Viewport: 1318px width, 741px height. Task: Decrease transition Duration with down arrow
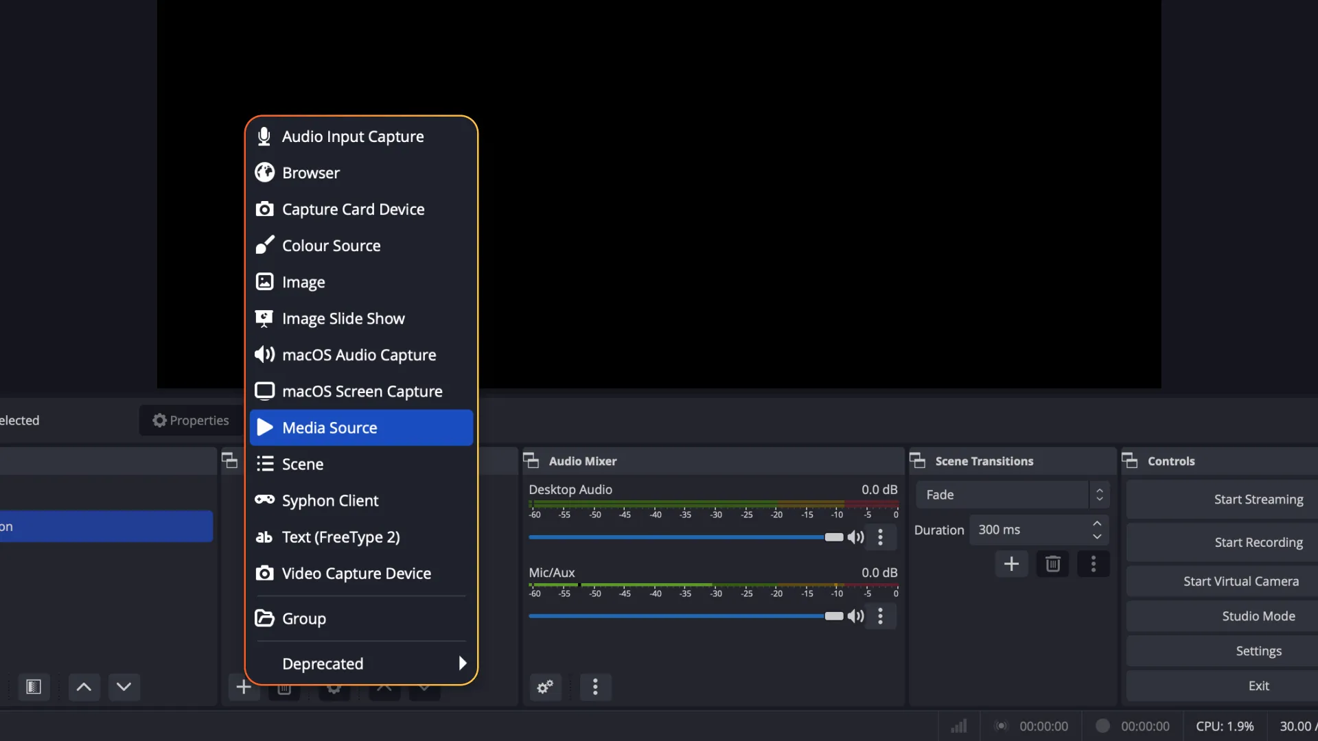(x=1097, y=537)
